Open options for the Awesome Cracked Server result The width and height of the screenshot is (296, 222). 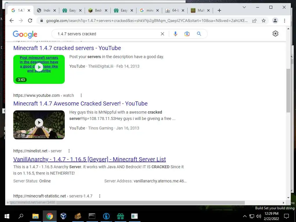81,95
